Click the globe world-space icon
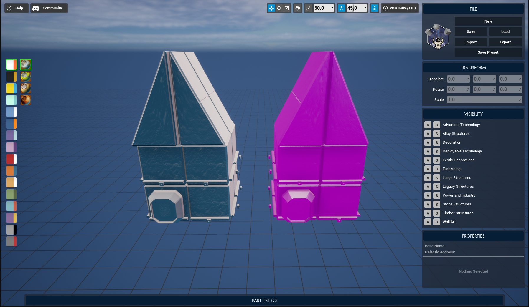The height and width of the screenshot is (307, 529). 298,8
